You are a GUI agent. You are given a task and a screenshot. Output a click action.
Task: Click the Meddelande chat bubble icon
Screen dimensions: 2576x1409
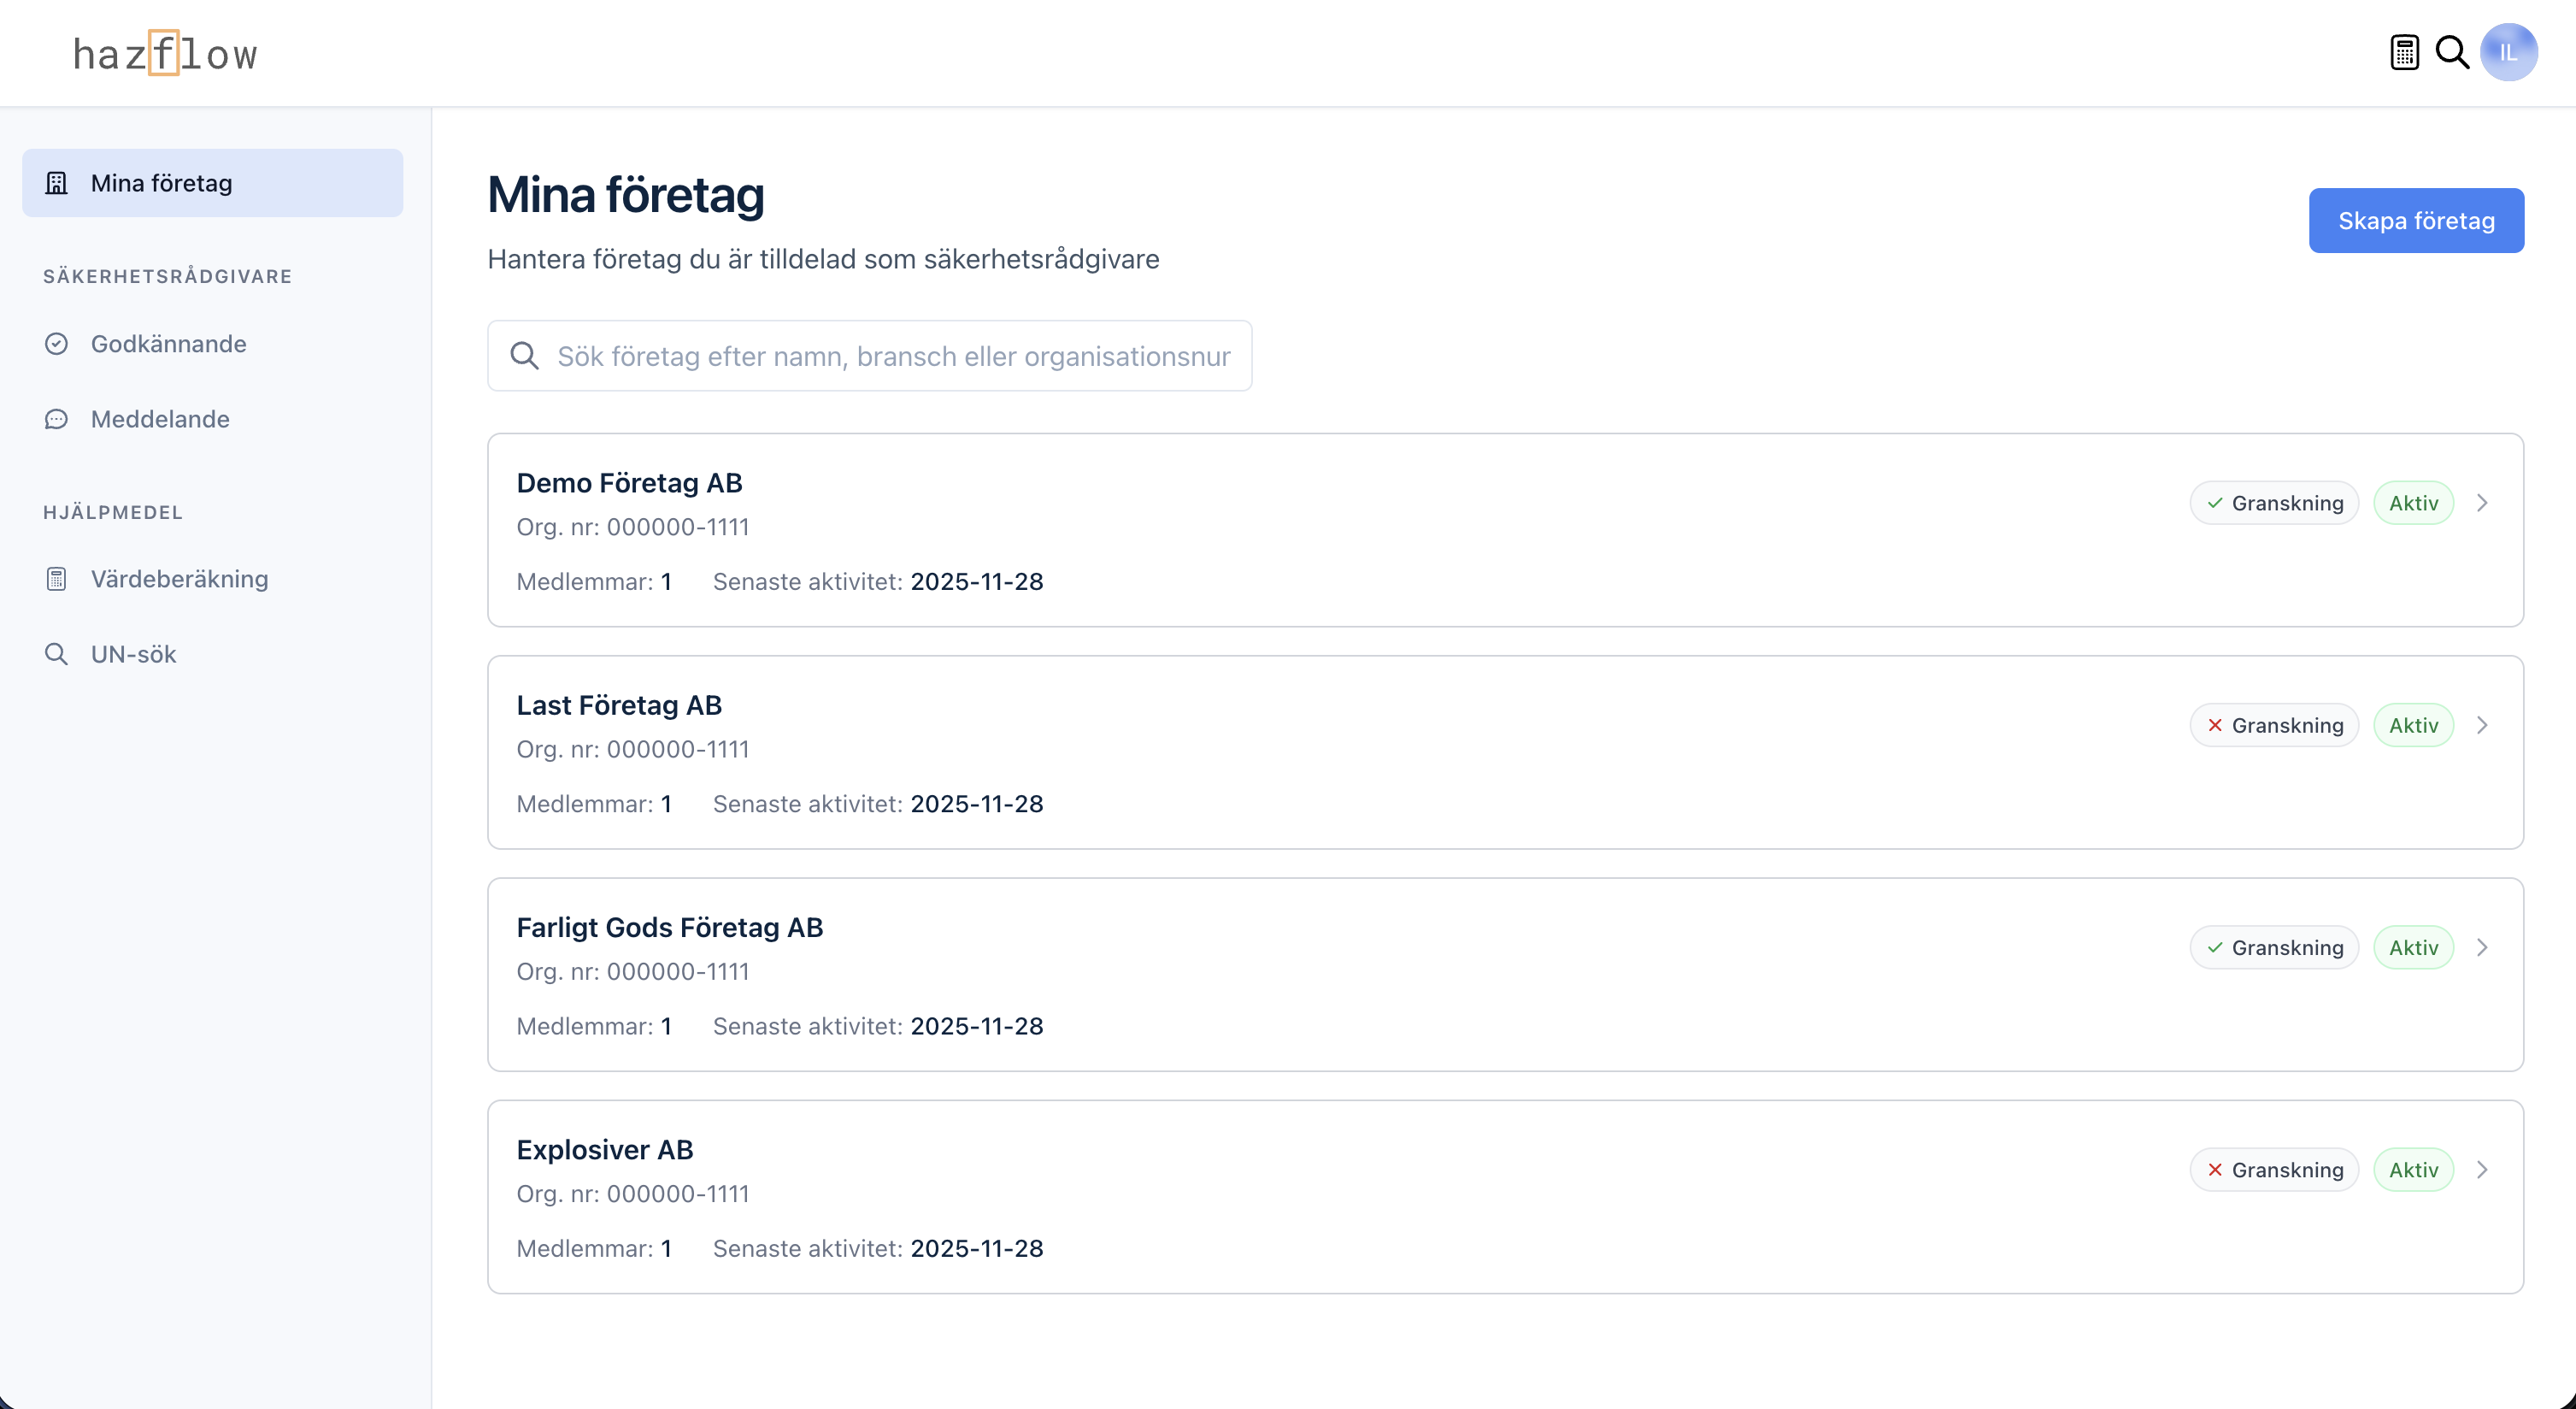(x=57, y=419)
